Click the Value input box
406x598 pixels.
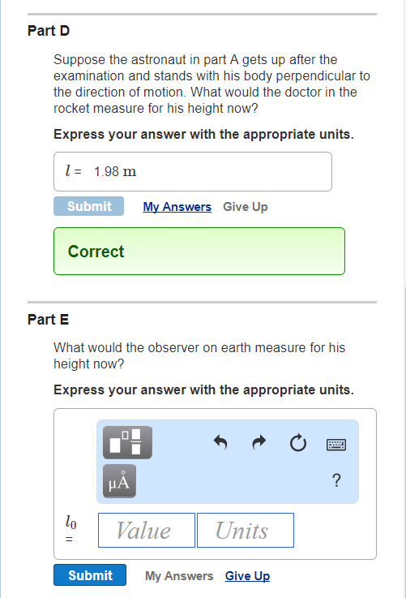[x=147, y=530]
